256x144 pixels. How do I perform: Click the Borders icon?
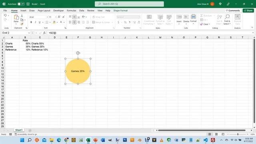(x=47, y=22)
